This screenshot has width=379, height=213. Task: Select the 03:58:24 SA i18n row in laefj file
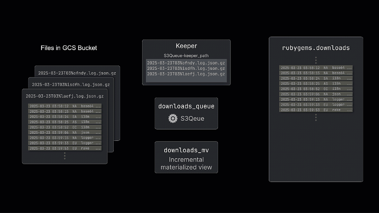65,117
